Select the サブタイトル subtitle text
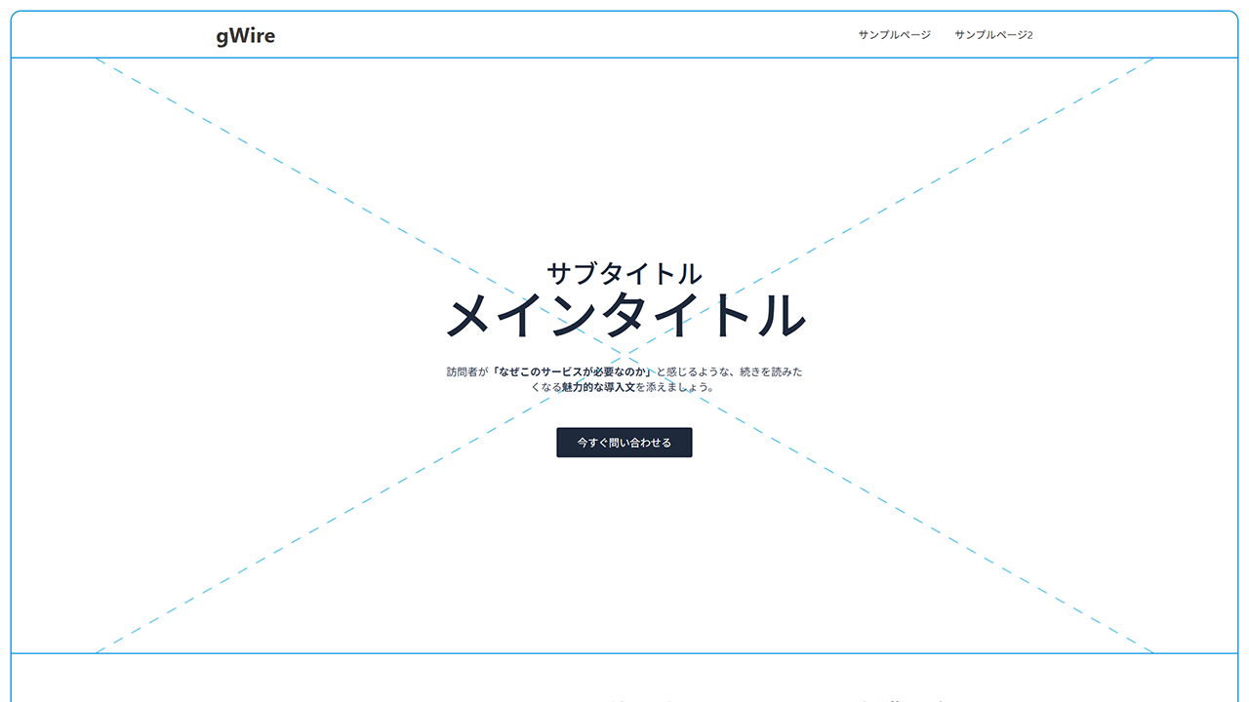 [x=624, y=274]
